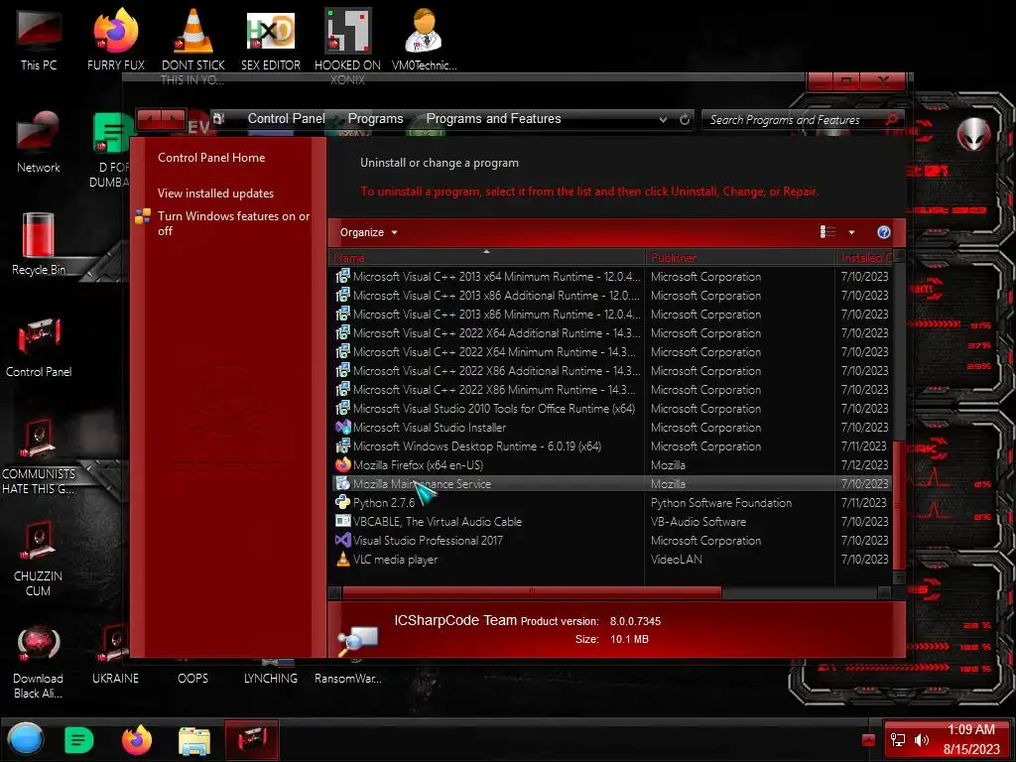Select Microsoft Visual C++ 2013 x86 Additional Runtime row
The image size is (1016, 762).
tap(611, 295)
